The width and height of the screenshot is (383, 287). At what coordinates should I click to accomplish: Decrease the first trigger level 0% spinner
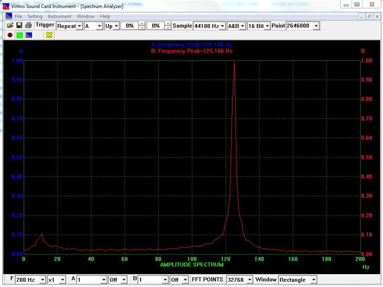pos(142,28)
